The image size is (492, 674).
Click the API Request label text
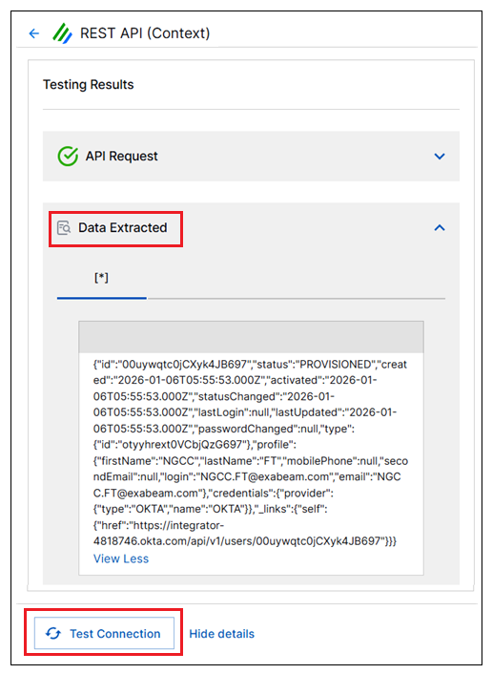coord(121,156)
